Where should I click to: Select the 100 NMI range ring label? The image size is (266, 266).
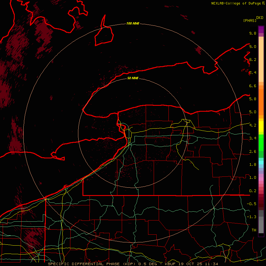(133, 23)
